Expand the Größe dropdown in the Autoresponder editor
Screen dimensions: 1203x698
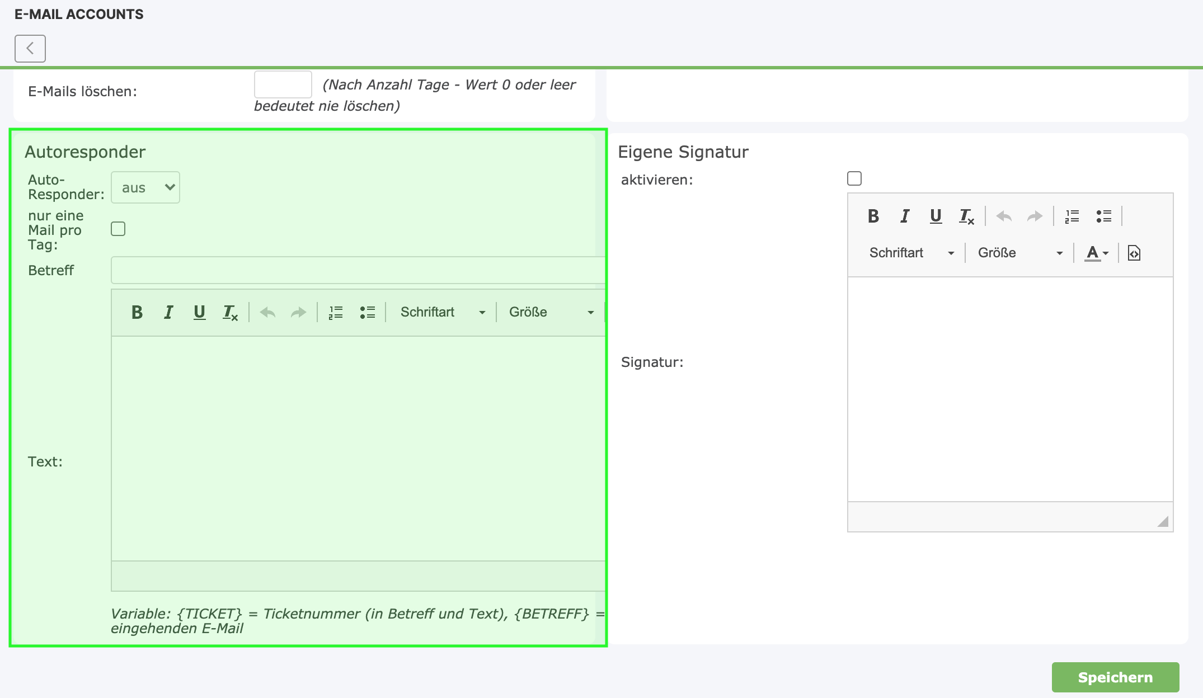tap(551, 312)
